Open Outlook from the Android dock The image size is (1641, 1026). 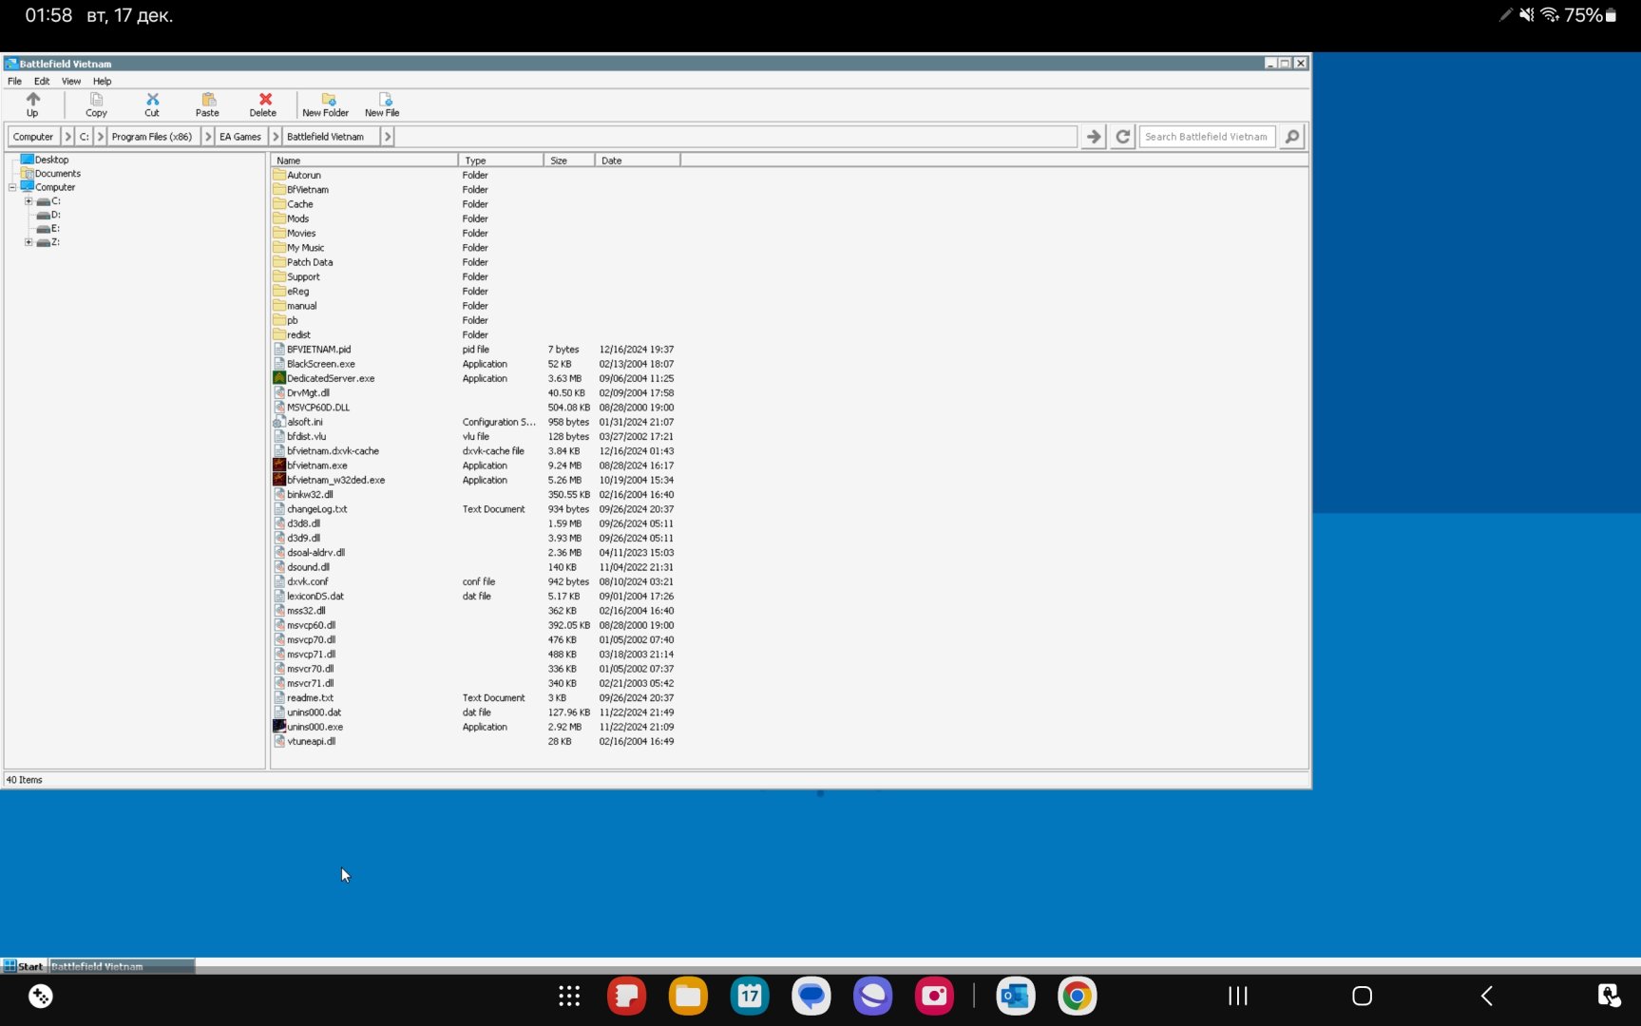tap(1016, 996)
